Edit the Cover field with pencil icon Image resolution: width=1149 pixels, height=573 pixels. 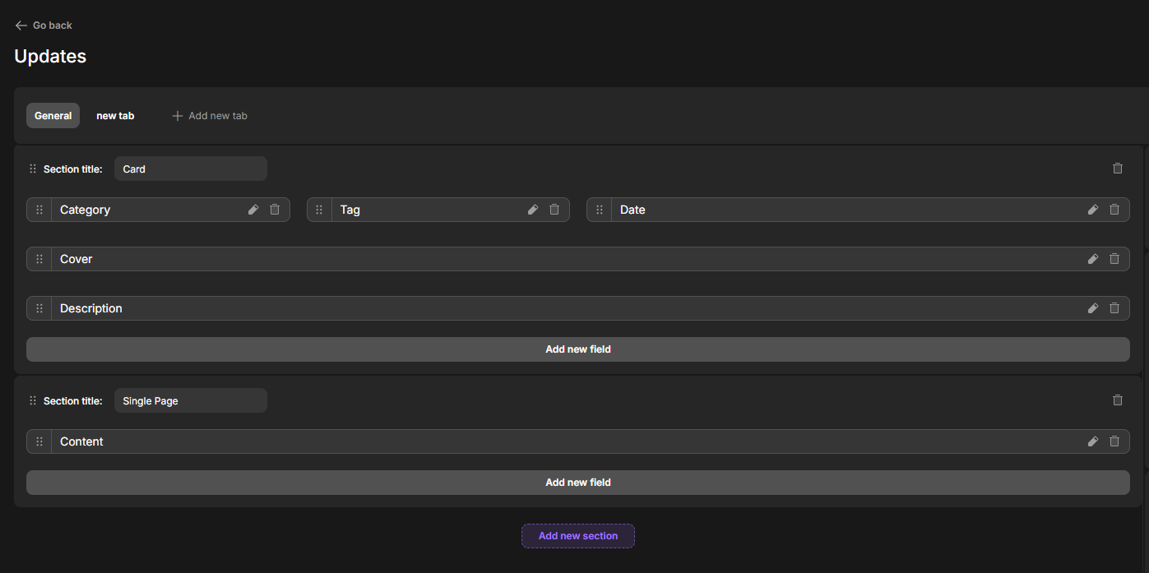[x=1093, y=259]
